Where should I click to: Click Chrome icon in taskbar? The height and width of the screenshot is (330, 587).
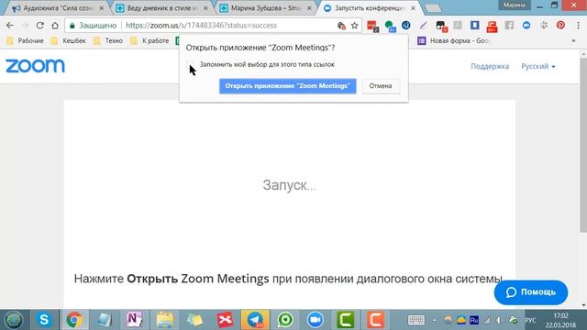[x=74, y=320]
